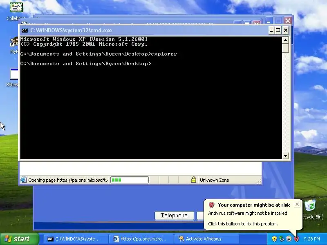Click 'Microsoft Windows XP [Version 5.1.2600]' text

[x=84, y=39]
